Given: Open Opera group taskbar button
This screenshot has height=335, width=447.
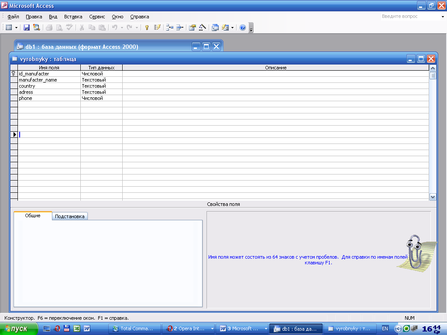Looking at the screenshot, I should pyautogui.click(x=188, y=328).
